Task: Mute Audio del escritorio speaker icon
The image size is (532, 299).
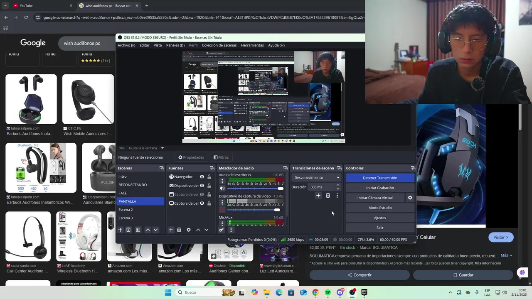Action: coord(222,188)
